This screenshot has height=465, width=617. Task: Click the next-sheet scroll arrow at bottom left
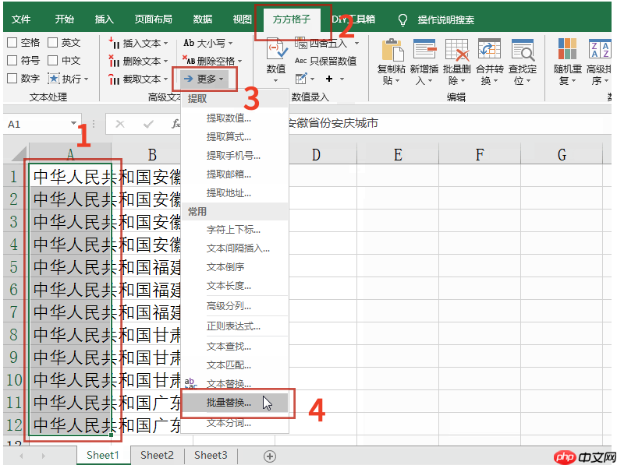(43, 456)
